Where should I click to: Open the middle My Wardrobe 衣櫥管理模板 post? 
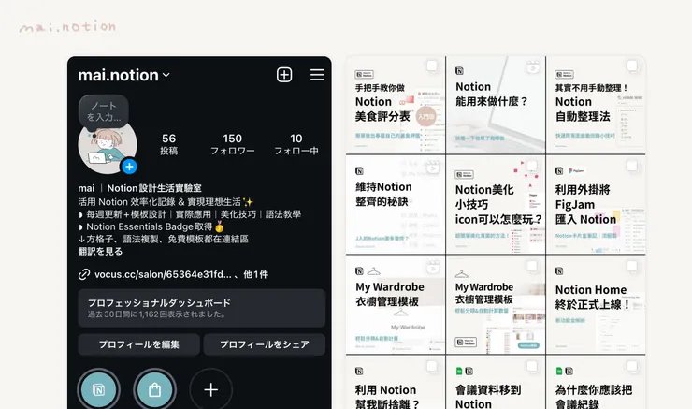(496, 305)
